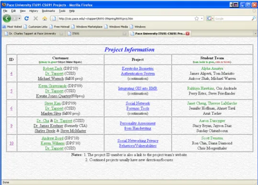Open Social Networking Privacy project link
Image resolution: width=258 pixels, height=185 pixels.
(x=138, y=141)
